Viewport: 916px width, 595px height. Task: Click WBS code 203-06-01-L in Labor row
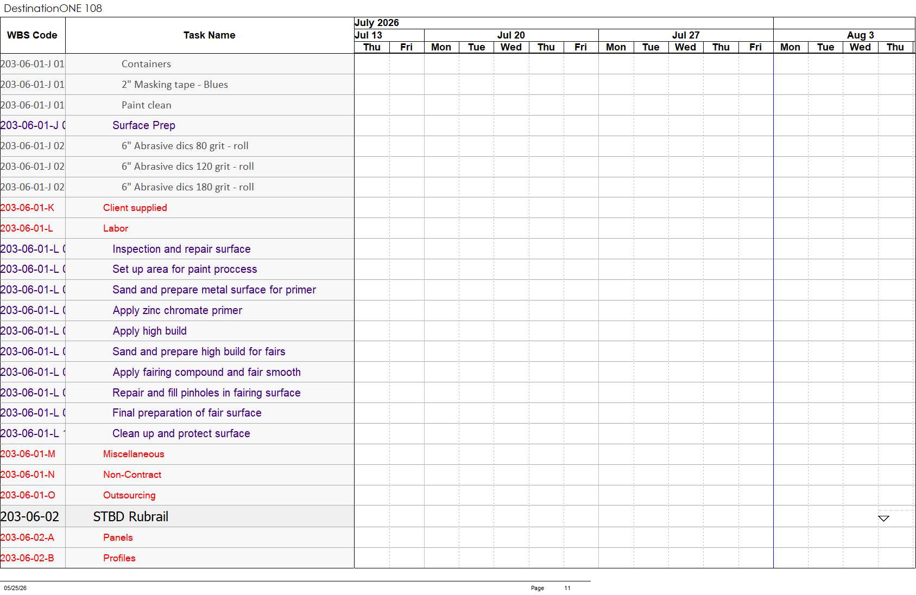27,228
